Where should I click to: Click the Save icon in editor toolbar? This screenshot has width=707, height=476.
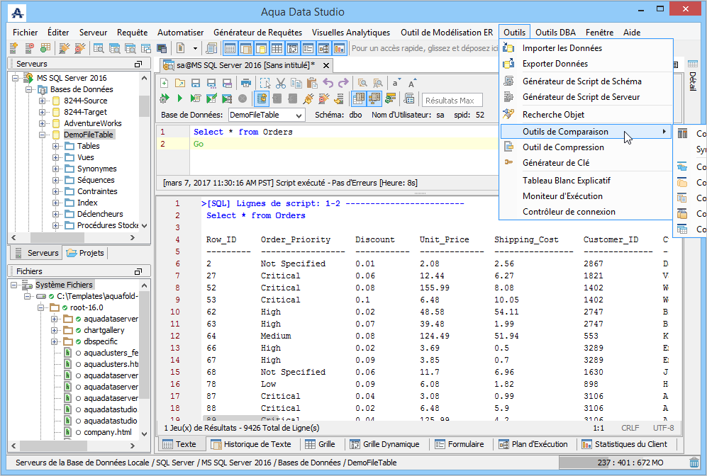[195, 83]
